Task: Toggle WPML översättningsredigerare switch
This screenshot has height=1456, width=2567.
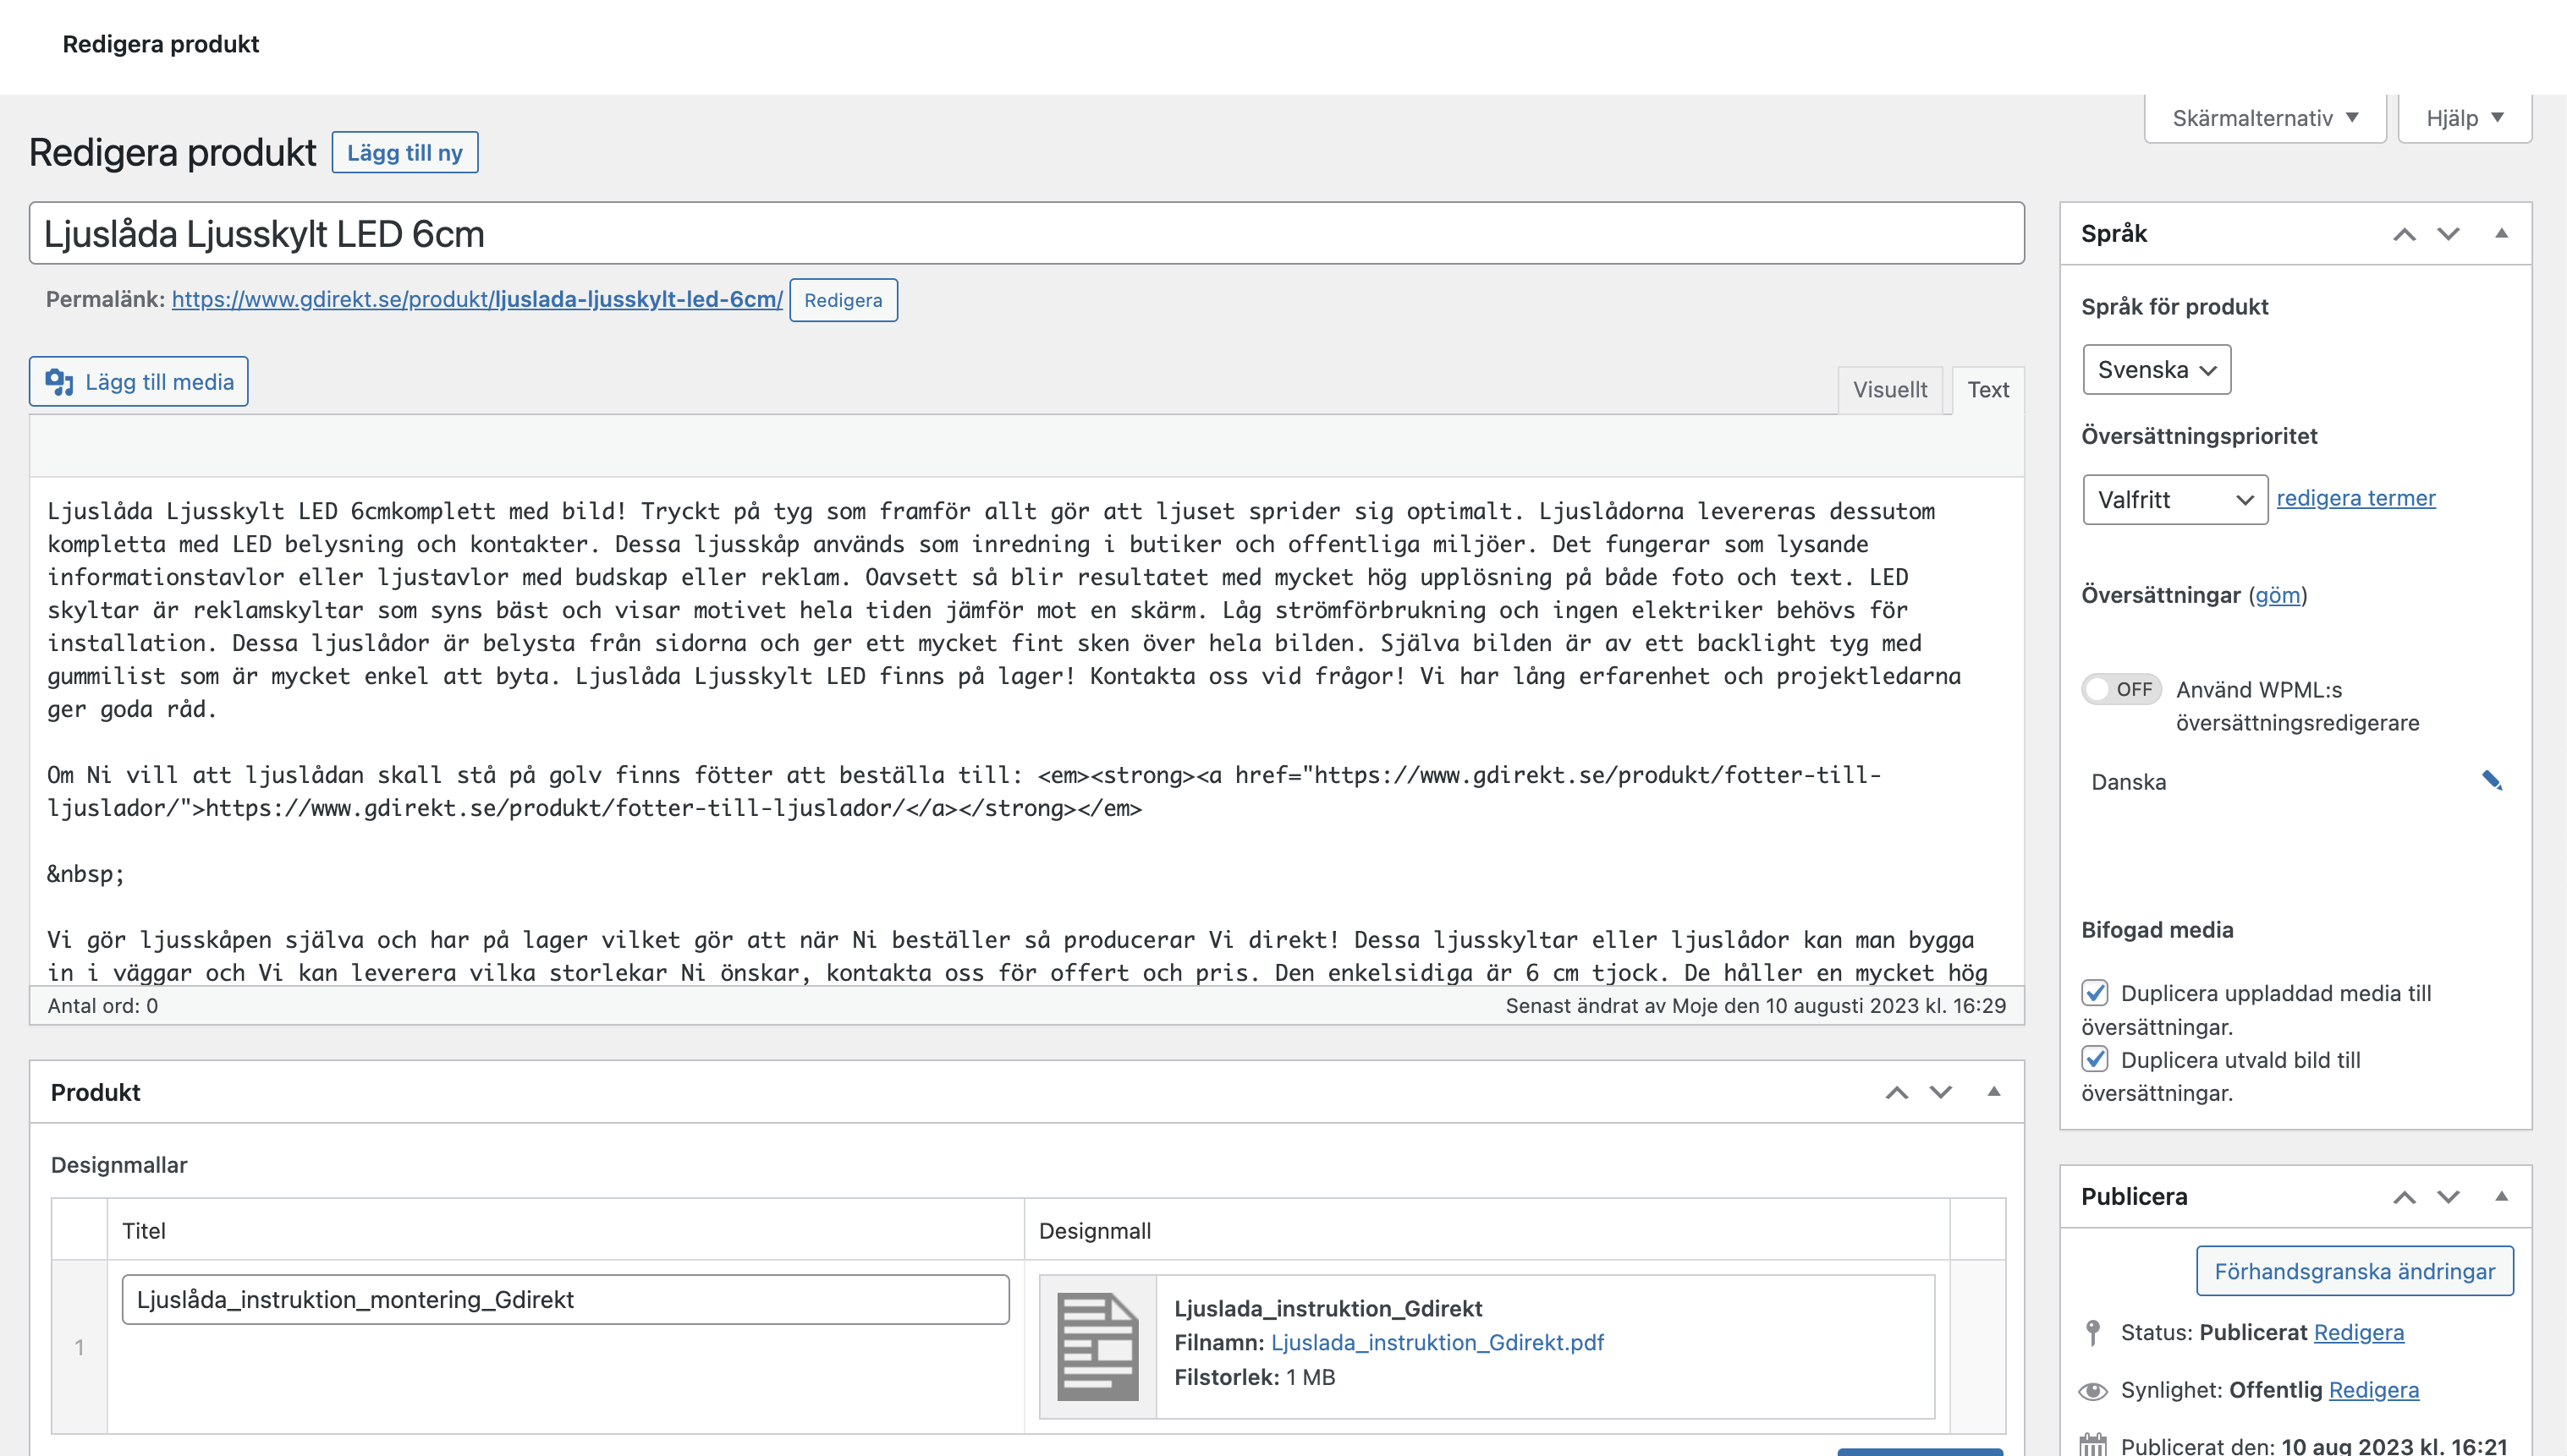Action: [x=2121, y=689]
